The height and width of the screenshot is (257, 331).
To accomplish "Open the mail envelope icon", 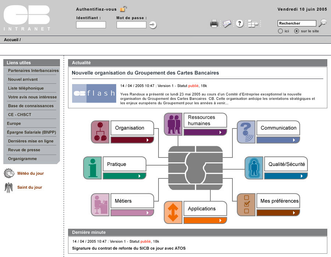I will (x=227, y=23).
